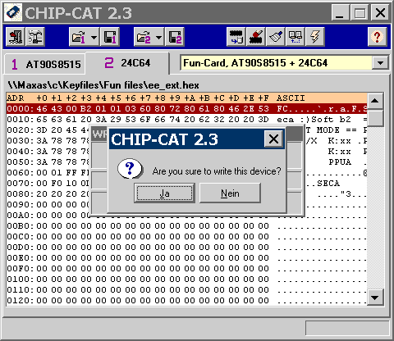
Task: Save buffer 2 with floppy icon
Action: (175, 37)
